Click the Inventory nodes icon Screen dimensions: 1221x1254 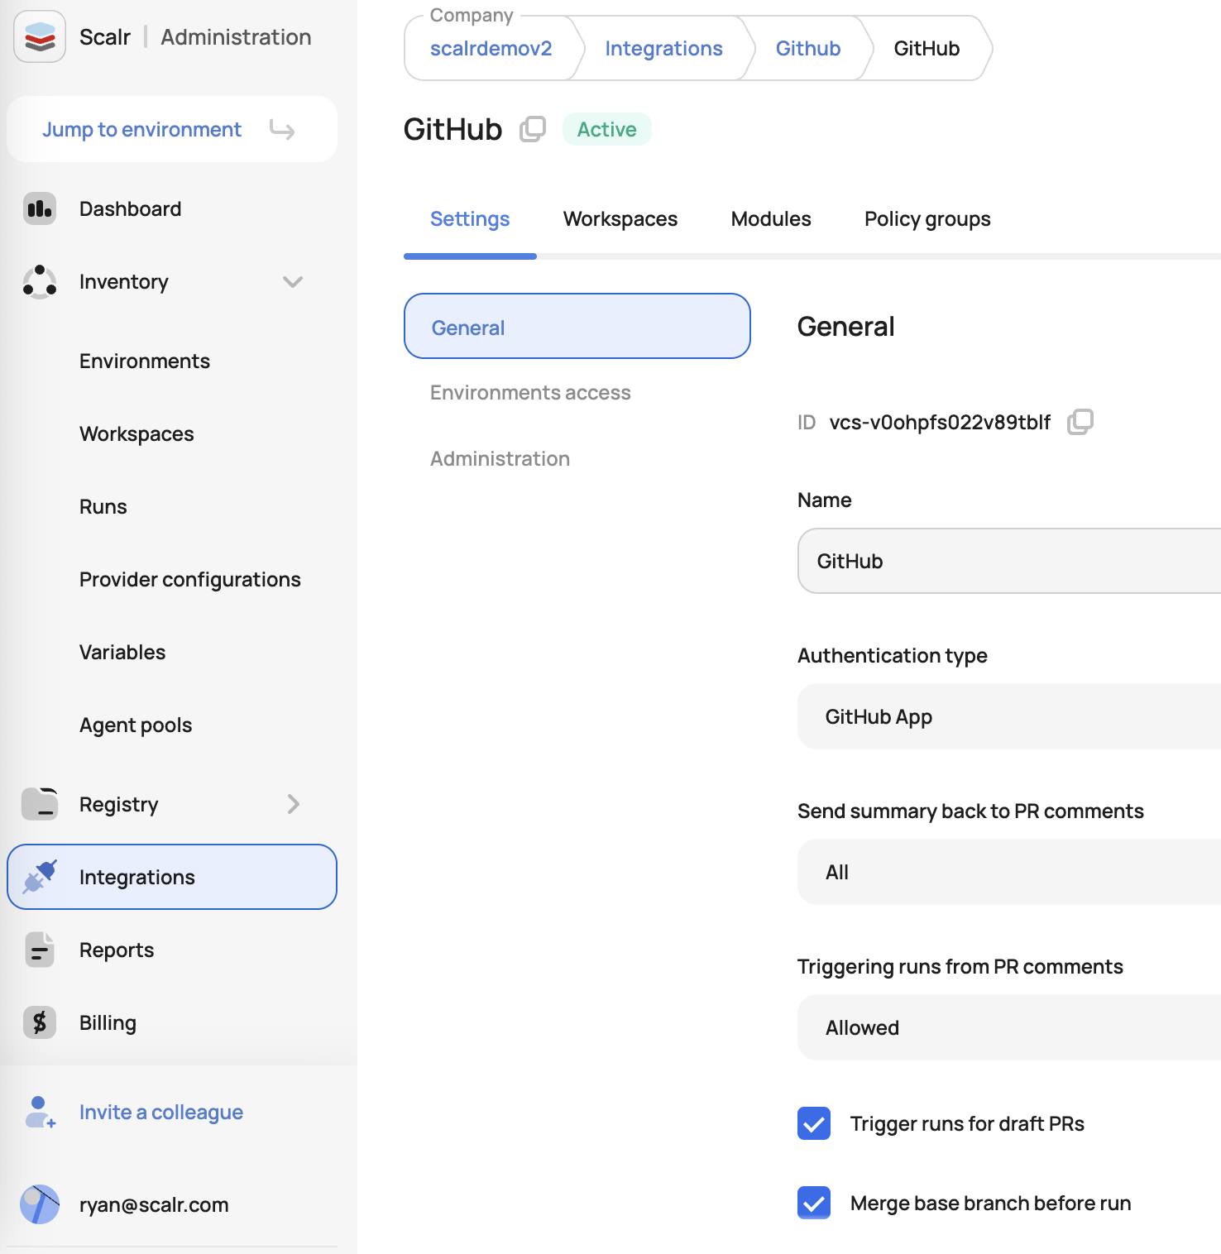point(40,281)
